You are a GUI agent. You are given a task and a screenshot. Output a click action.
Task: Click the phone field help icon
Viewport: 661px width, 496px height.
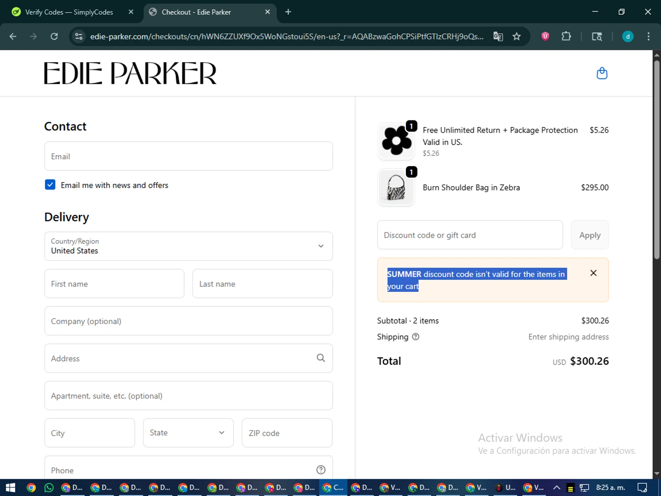(321, 470)
